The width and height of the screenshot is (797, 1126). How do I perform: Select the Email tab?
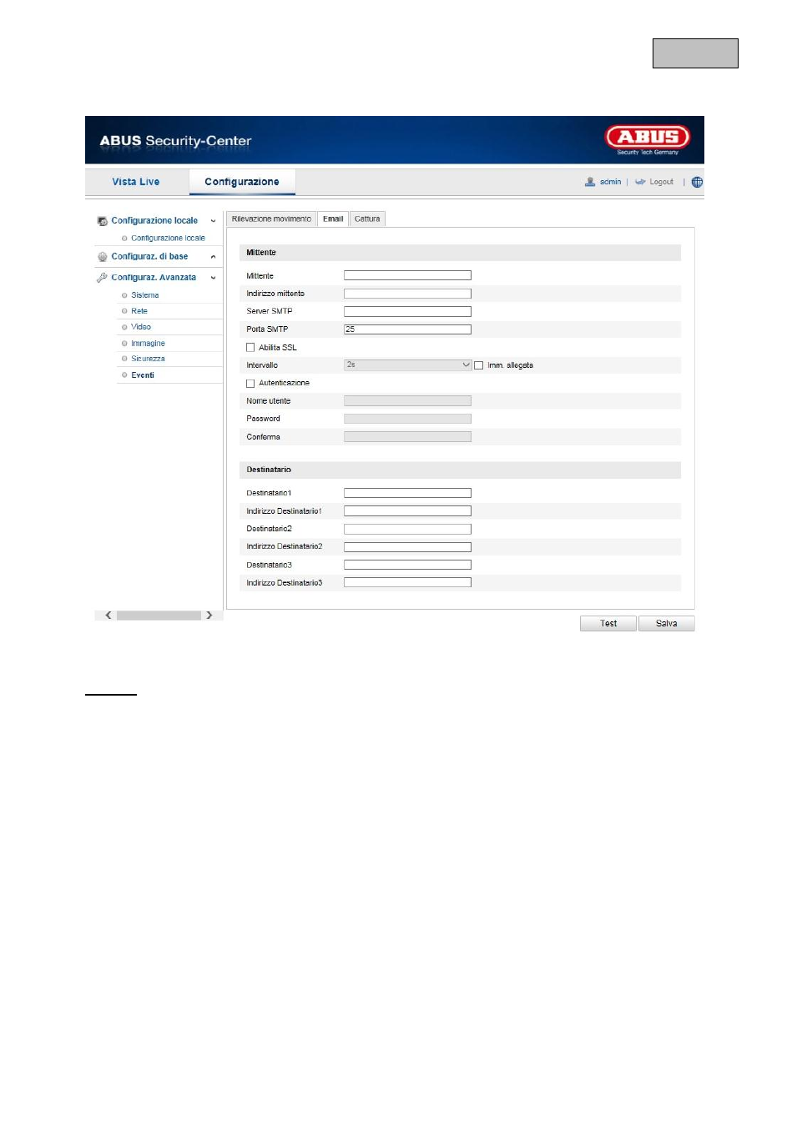pos(333,219)
